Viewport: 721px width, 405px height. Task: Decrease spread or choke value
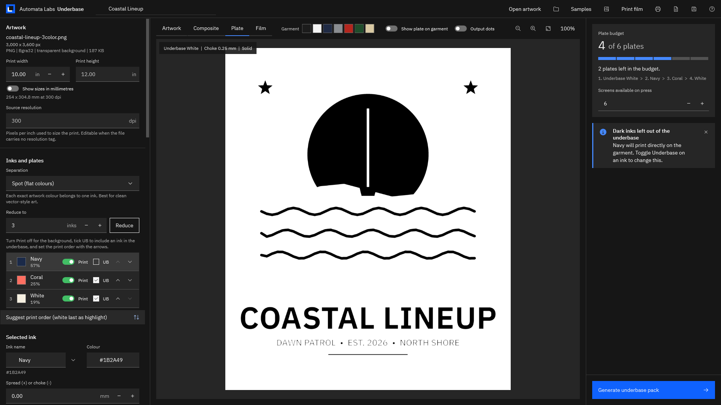(x=119, y=396)
